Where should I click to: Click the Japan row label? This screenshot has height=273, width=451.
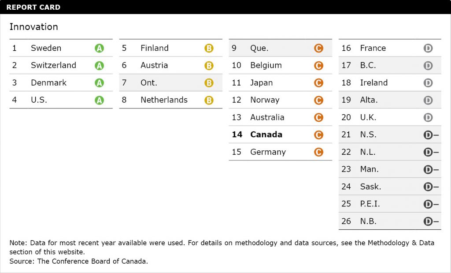point(261,82)
